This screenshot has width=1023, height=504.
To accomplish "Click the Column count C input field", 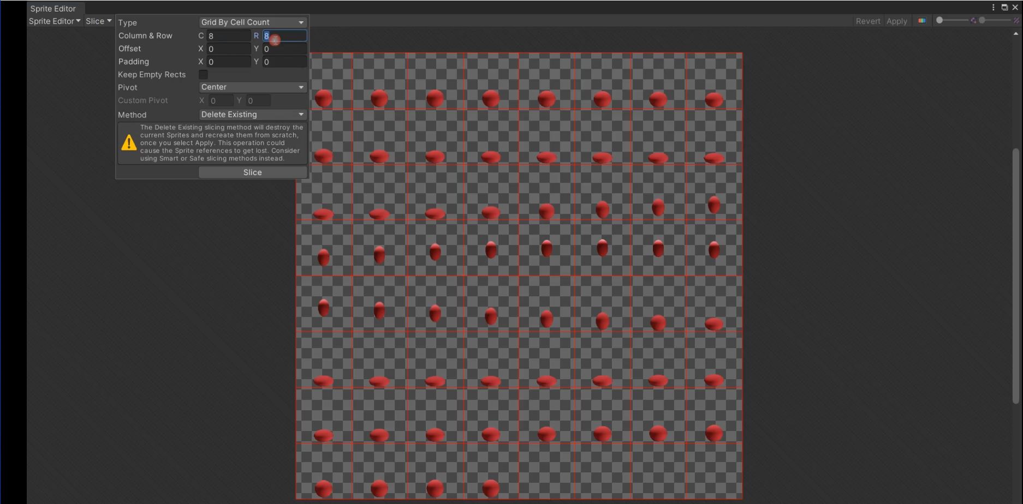I will coord(228,36).
